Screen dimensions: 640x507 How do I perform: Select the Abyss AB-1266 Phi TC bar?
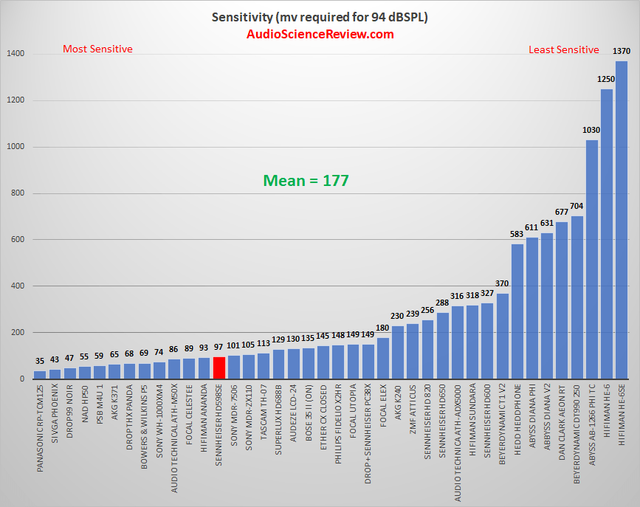pyautogui.click(x=592, y=259)
